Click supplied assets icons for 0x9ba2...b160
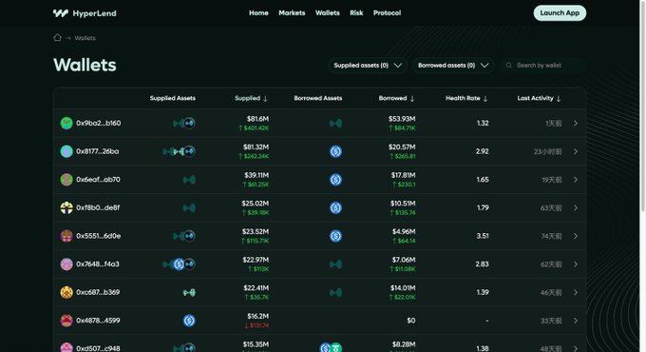This screenshot has height=352, width=646. (x=184, y=123)
